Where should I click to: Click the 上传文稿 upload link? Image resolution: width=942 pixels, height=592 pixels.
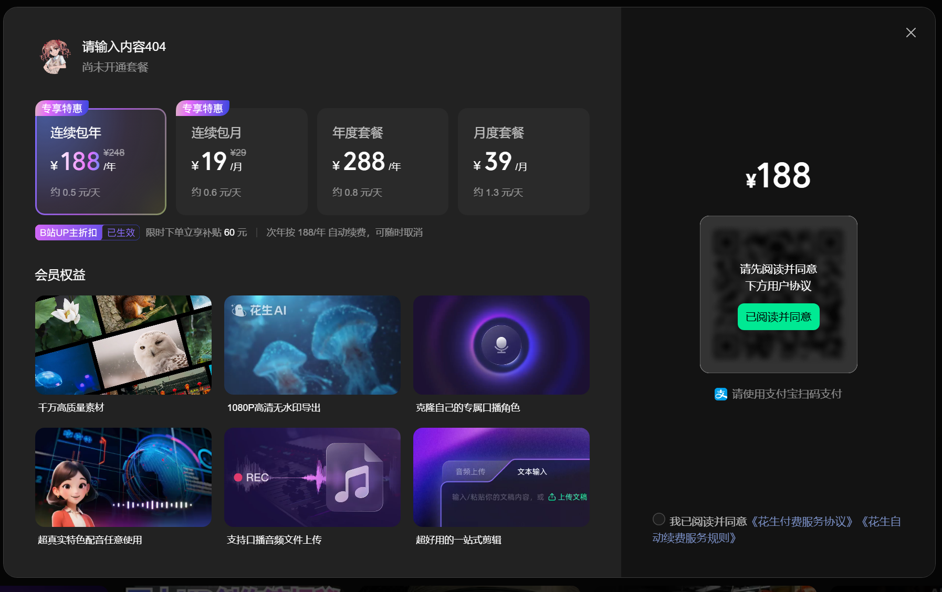coord(568,497)
